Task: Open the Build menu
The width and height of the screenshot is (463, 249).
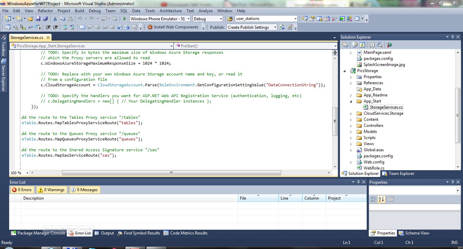Action: tap(80, 11)
